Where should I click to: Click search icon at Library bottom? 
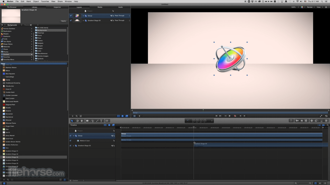click(x=8, y=180)
